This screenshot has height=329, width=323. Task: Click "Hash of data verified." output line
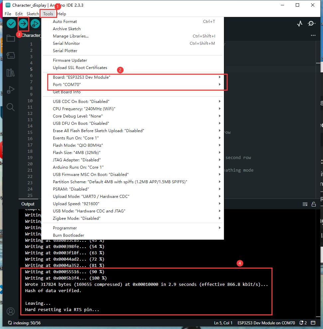pyautogui.click(x=53, y=291)
